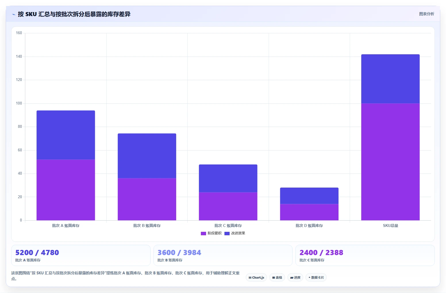Click the blue segment of 批次 B bar

147,156
